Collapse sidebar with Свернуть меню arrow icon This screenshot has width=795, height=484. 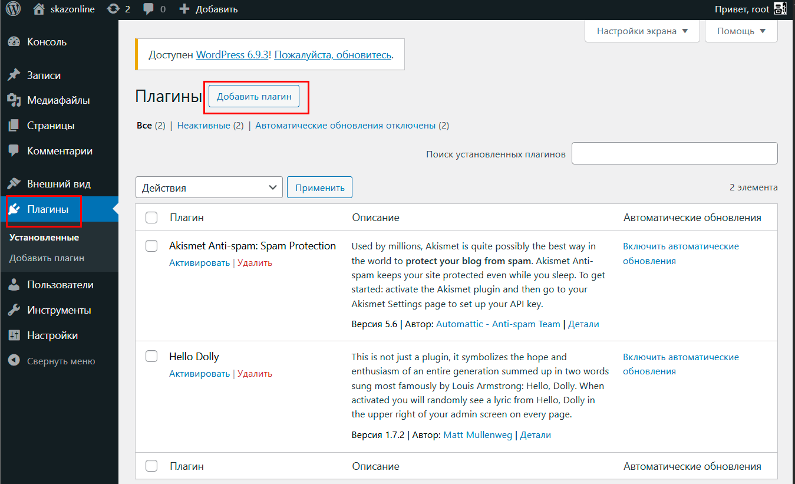click(x=14, y=361)
